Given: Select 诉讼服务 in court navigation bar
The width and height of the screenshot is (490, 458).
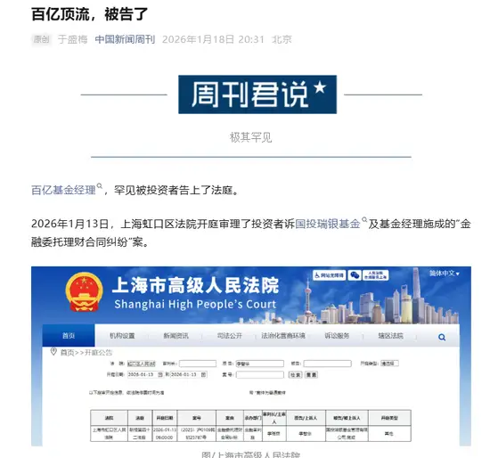Looking at the screenshot, I should pyautogui.click(x=337, y=336).
